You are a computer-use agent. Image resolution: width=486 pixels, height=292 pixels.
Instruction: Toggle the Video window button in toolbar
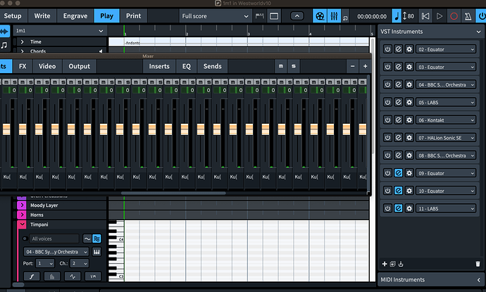coord(320,15)
